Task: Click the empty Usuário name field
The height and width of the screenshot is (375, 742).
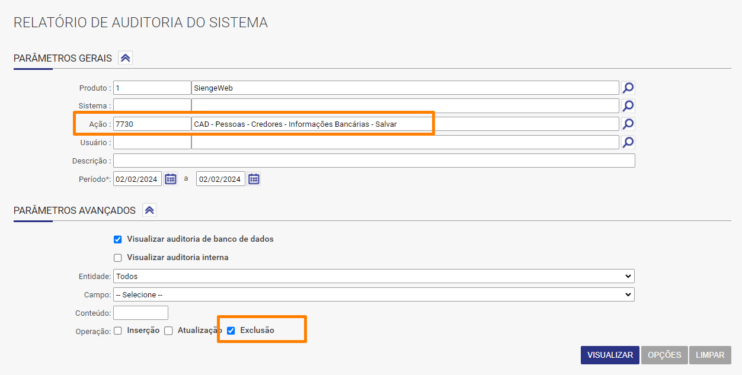Action: (x=405, y=142)
